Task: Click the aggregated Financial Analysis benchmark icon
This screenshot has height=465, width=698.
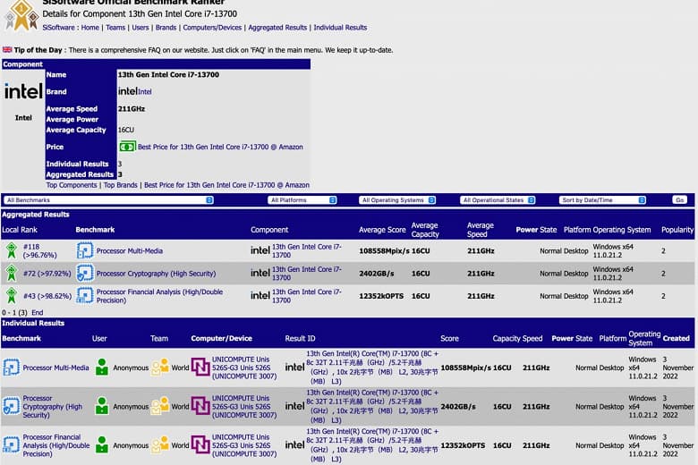Action: coord(85,296)
